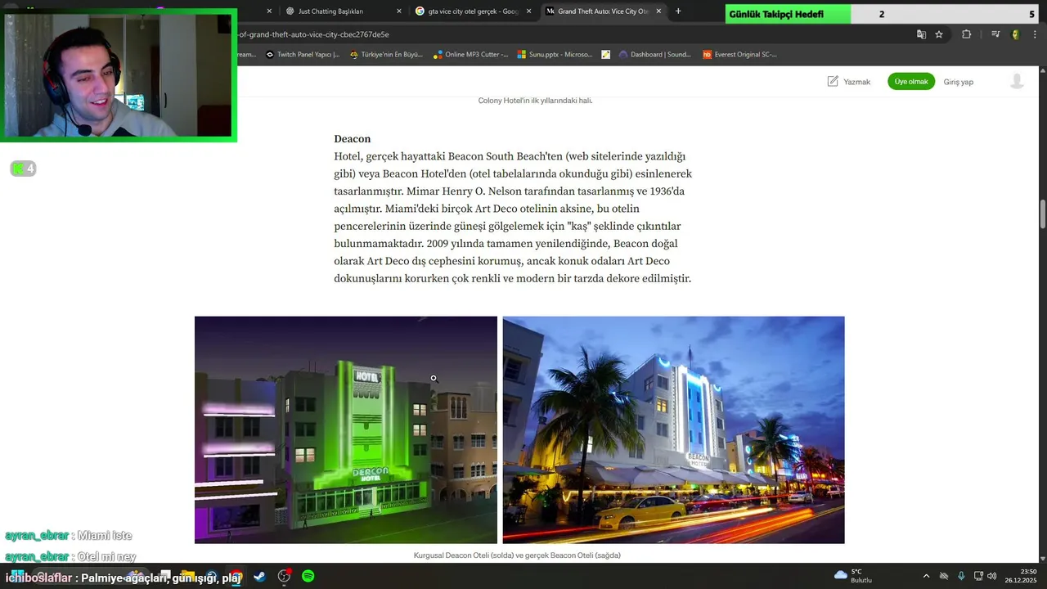Click the Colony Hotel'in ilk yıllarındaki caption
This screenshot has width=1047, height=589.
pyautogui.click(x=535, y=101)
